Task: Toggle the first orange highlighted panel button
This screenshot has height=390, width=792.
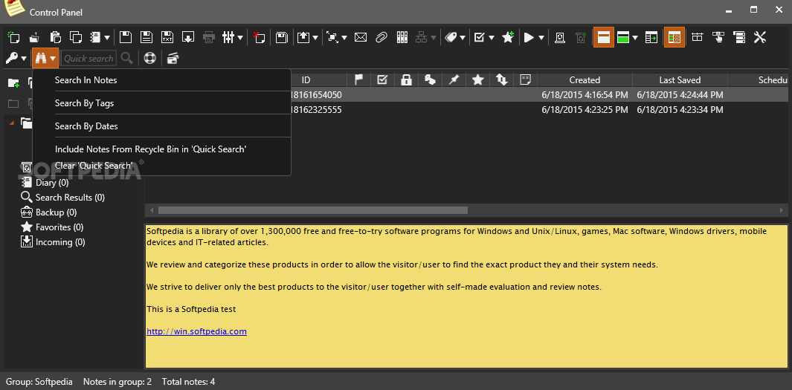Action: click(604, 37)
